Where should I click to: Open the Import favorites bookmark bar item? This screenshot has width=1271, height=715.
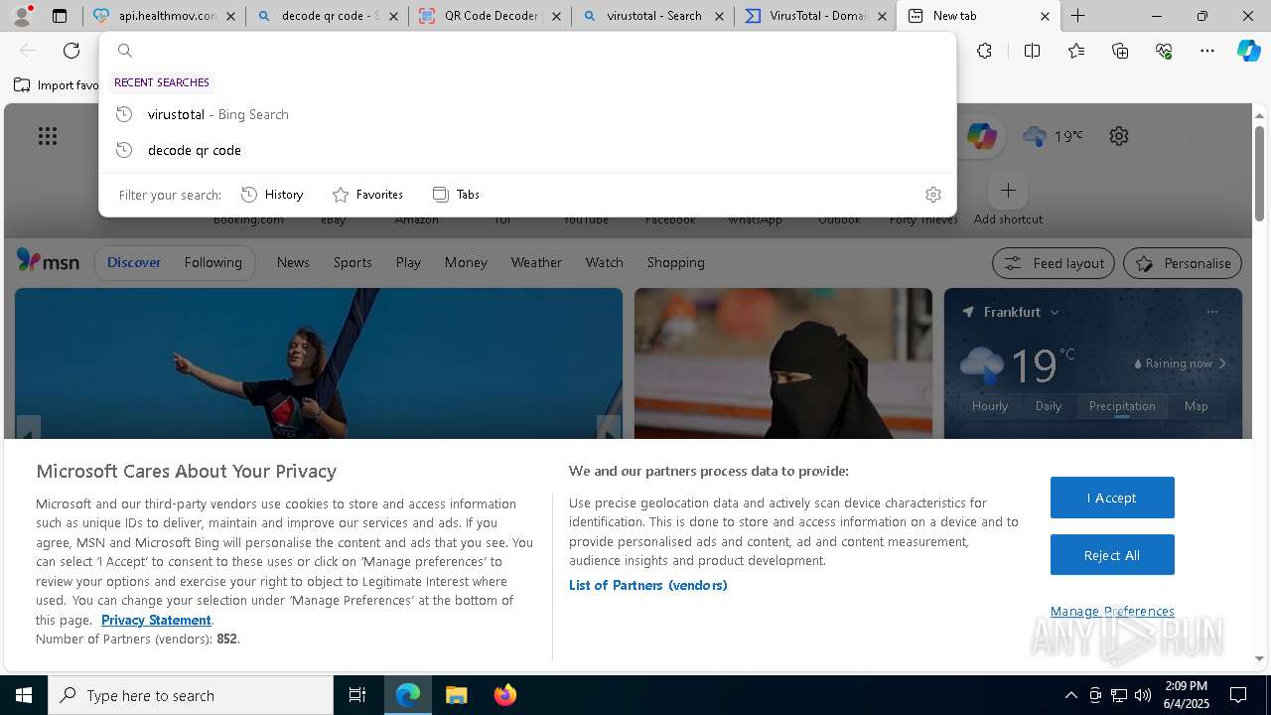[57, 85]
